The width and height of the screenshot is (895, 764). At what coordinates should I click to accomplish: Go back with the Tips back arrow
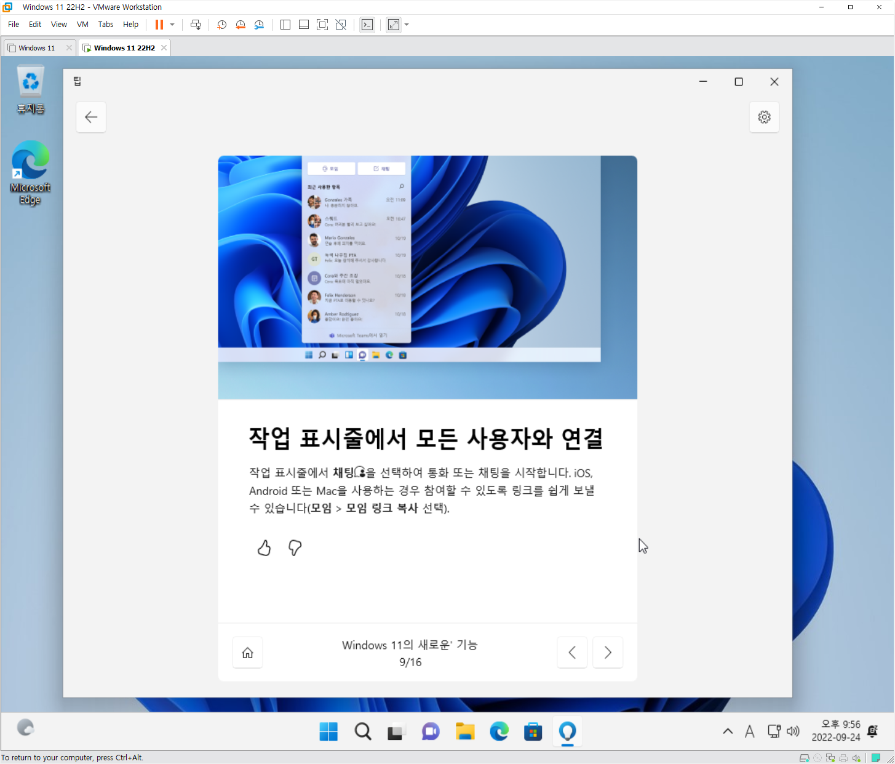(91, 117)
